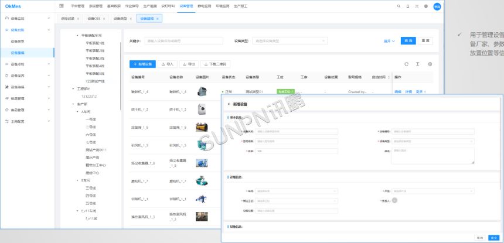Close the 点检记录 tab
Image resolution: width=504 pixels, height=243 pixels.
[78, 19]
